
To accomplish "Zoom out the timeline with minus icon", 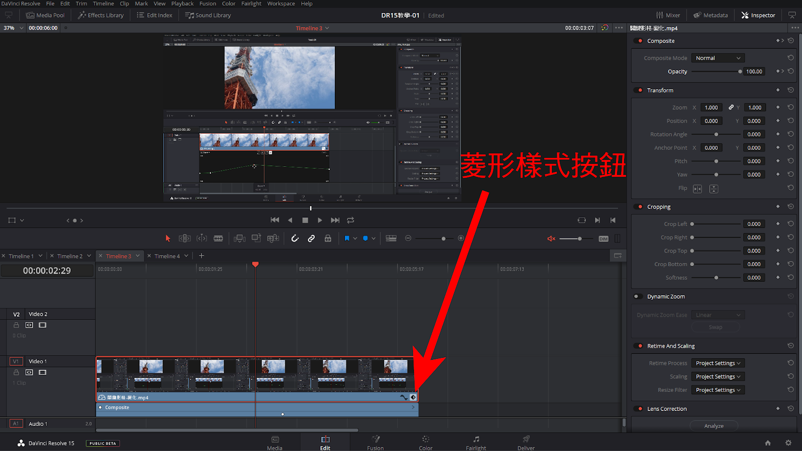I will [x=408, y=239].
